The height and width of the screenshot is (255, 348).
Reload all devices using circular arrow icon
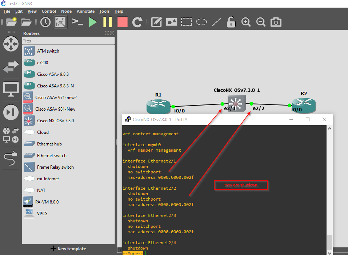click(x=137, y=22)
